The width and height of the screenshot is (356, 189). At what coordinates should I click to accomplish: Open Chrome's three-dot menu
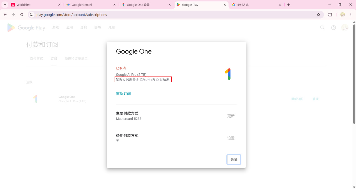click(351, 15)
